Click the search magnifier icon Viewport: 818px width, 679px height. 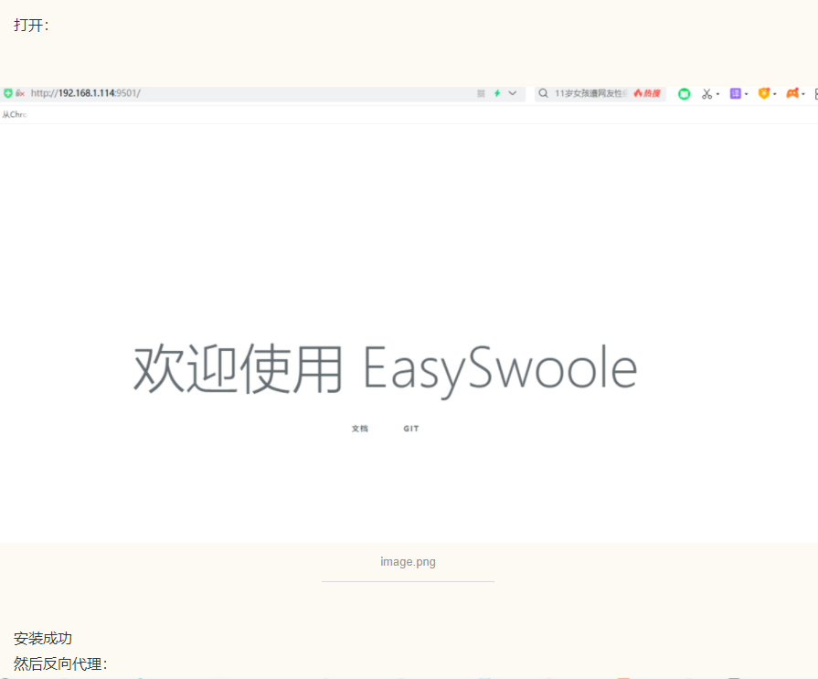pos(543,93)
